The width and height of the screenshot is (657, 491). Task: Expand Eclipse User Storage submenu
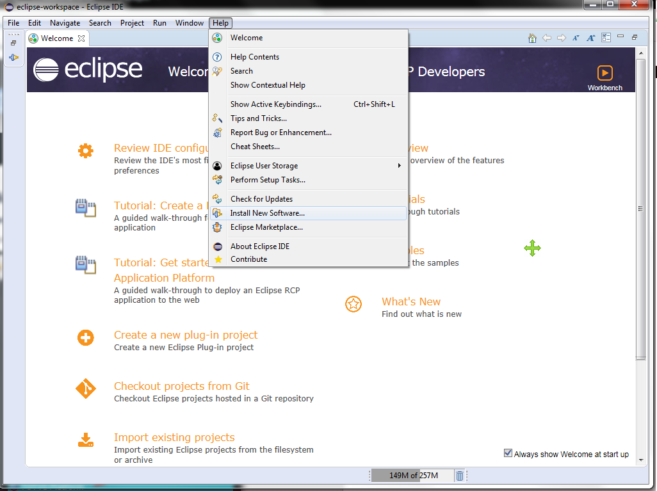(309, 166)
